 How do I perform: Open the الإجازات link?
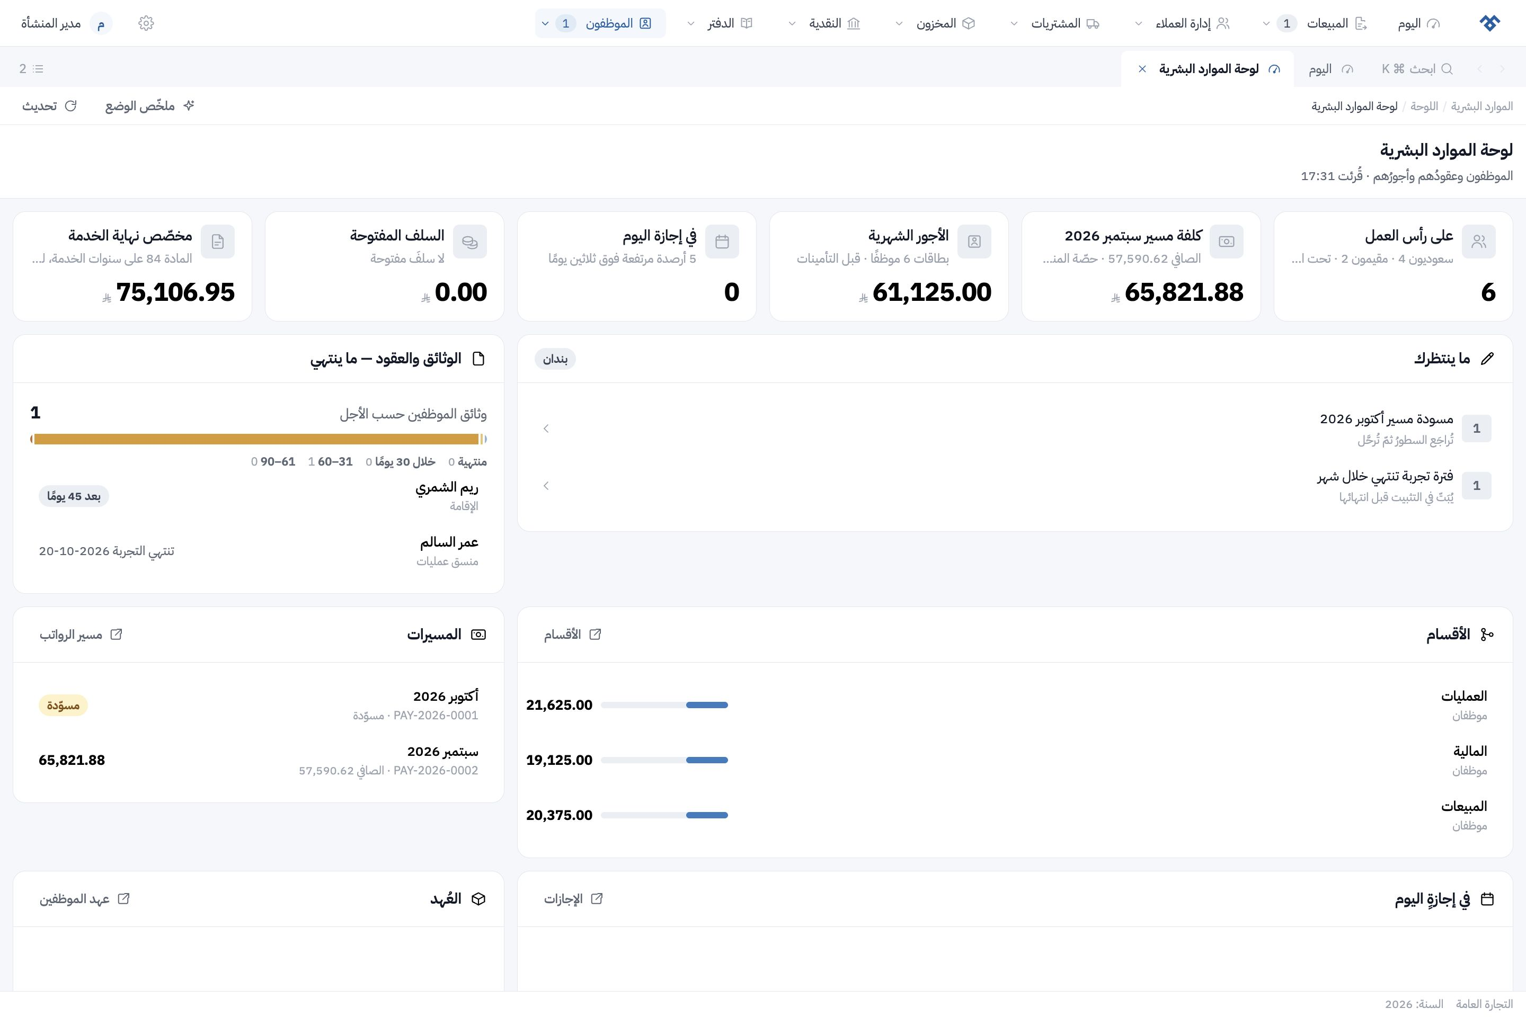click(x=573, y=899)
